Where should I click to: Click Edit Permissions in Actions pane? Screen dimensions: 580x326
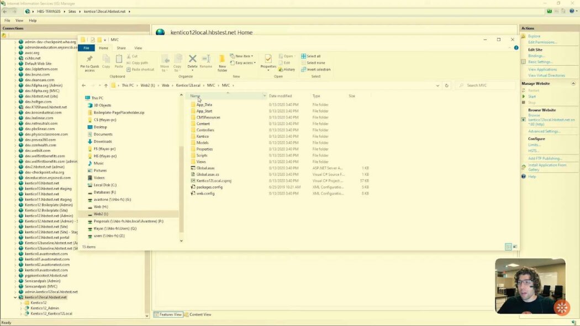pyautogui.click(x=542, y=42)
